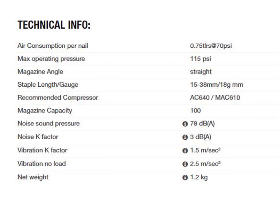
Task: Click the 115 psi value
Action: (x=201, y=59)
